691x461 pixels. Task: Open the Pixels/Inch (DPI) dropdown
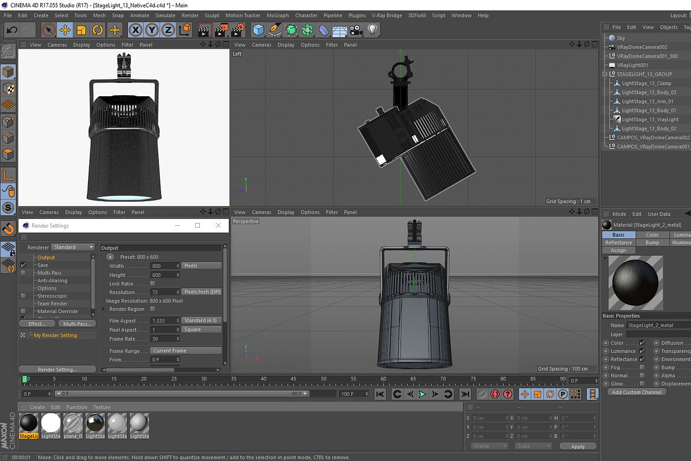click(202, 292)
